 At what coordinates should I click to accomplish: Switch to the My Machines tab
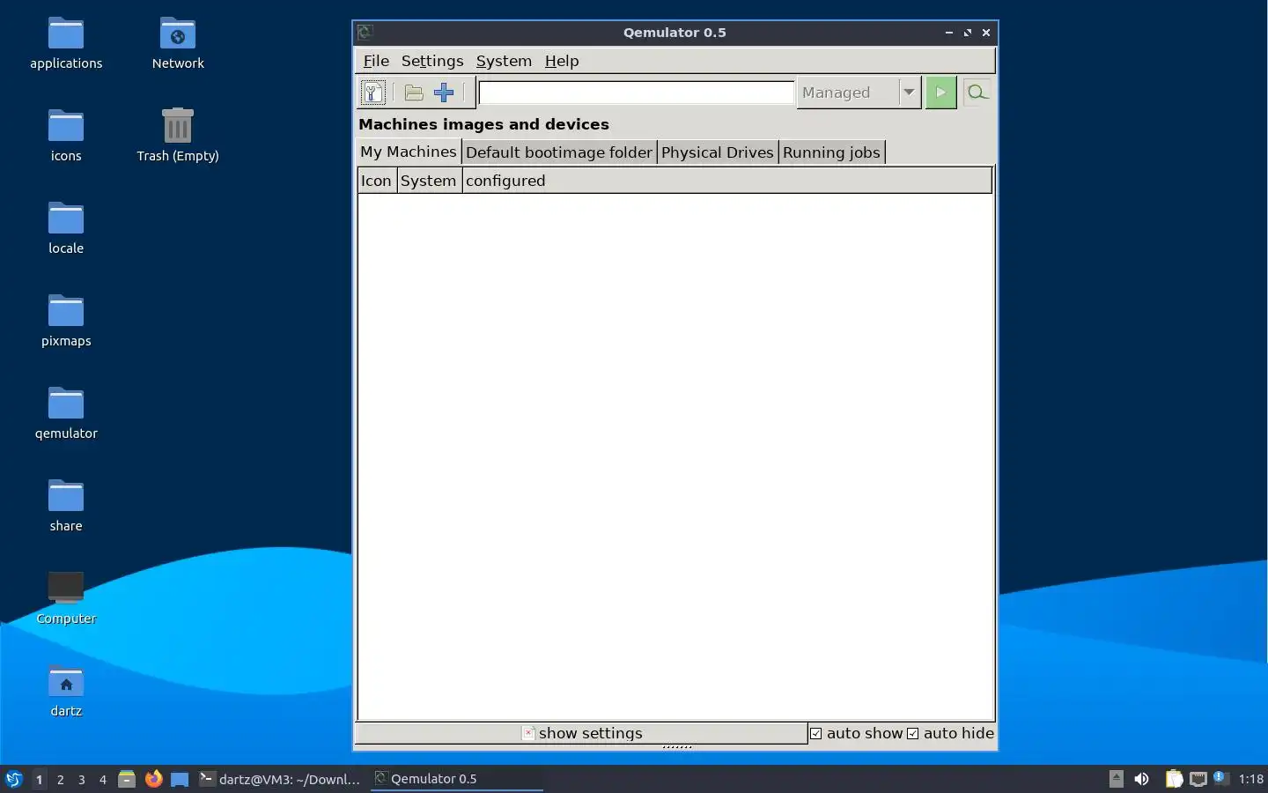click(x=409, y=152)
